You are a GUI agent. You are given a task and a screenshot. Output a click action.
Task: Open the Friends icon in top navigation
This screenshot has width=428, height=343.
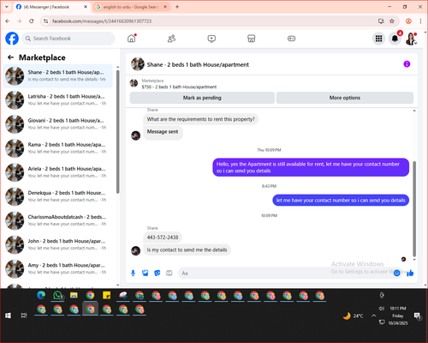(171, 39)
